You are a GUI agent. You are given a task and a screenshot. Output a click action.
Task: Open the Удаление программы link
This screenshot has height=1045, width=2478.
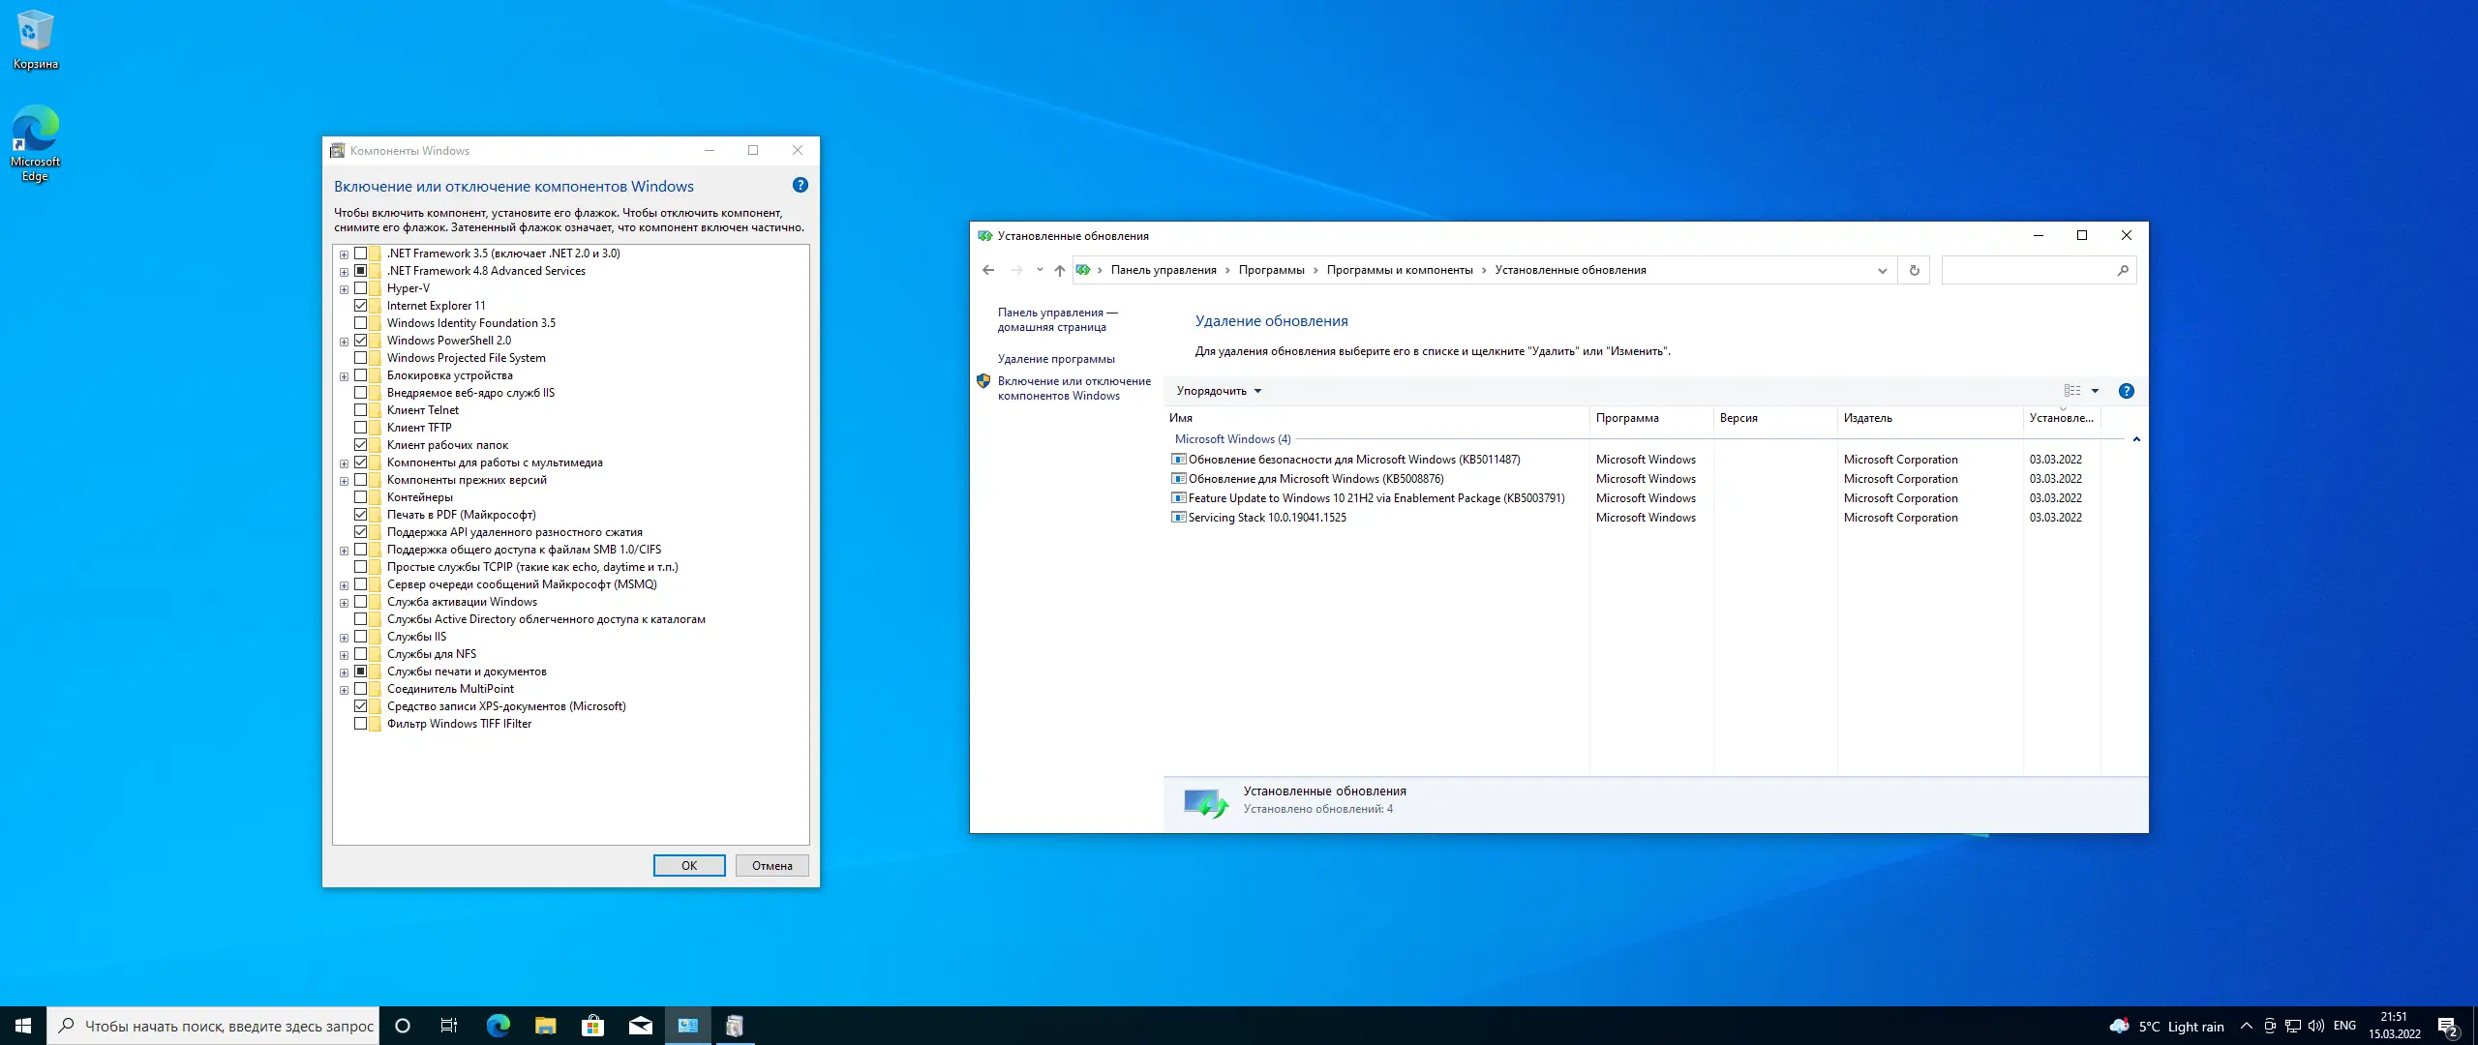click(1056, 359)
